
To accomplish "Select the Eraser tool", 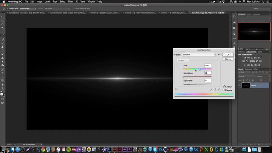I will (3, 54).
